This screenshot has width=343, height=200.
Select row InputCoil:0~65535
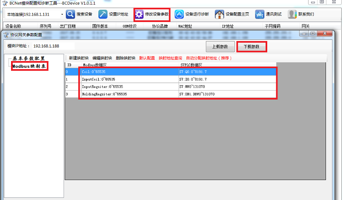171,79
